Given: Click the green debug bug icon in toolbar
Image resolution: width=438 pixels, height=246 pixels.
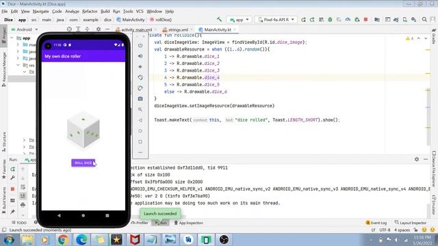Looking at the screenshot, I should [330, 20].
